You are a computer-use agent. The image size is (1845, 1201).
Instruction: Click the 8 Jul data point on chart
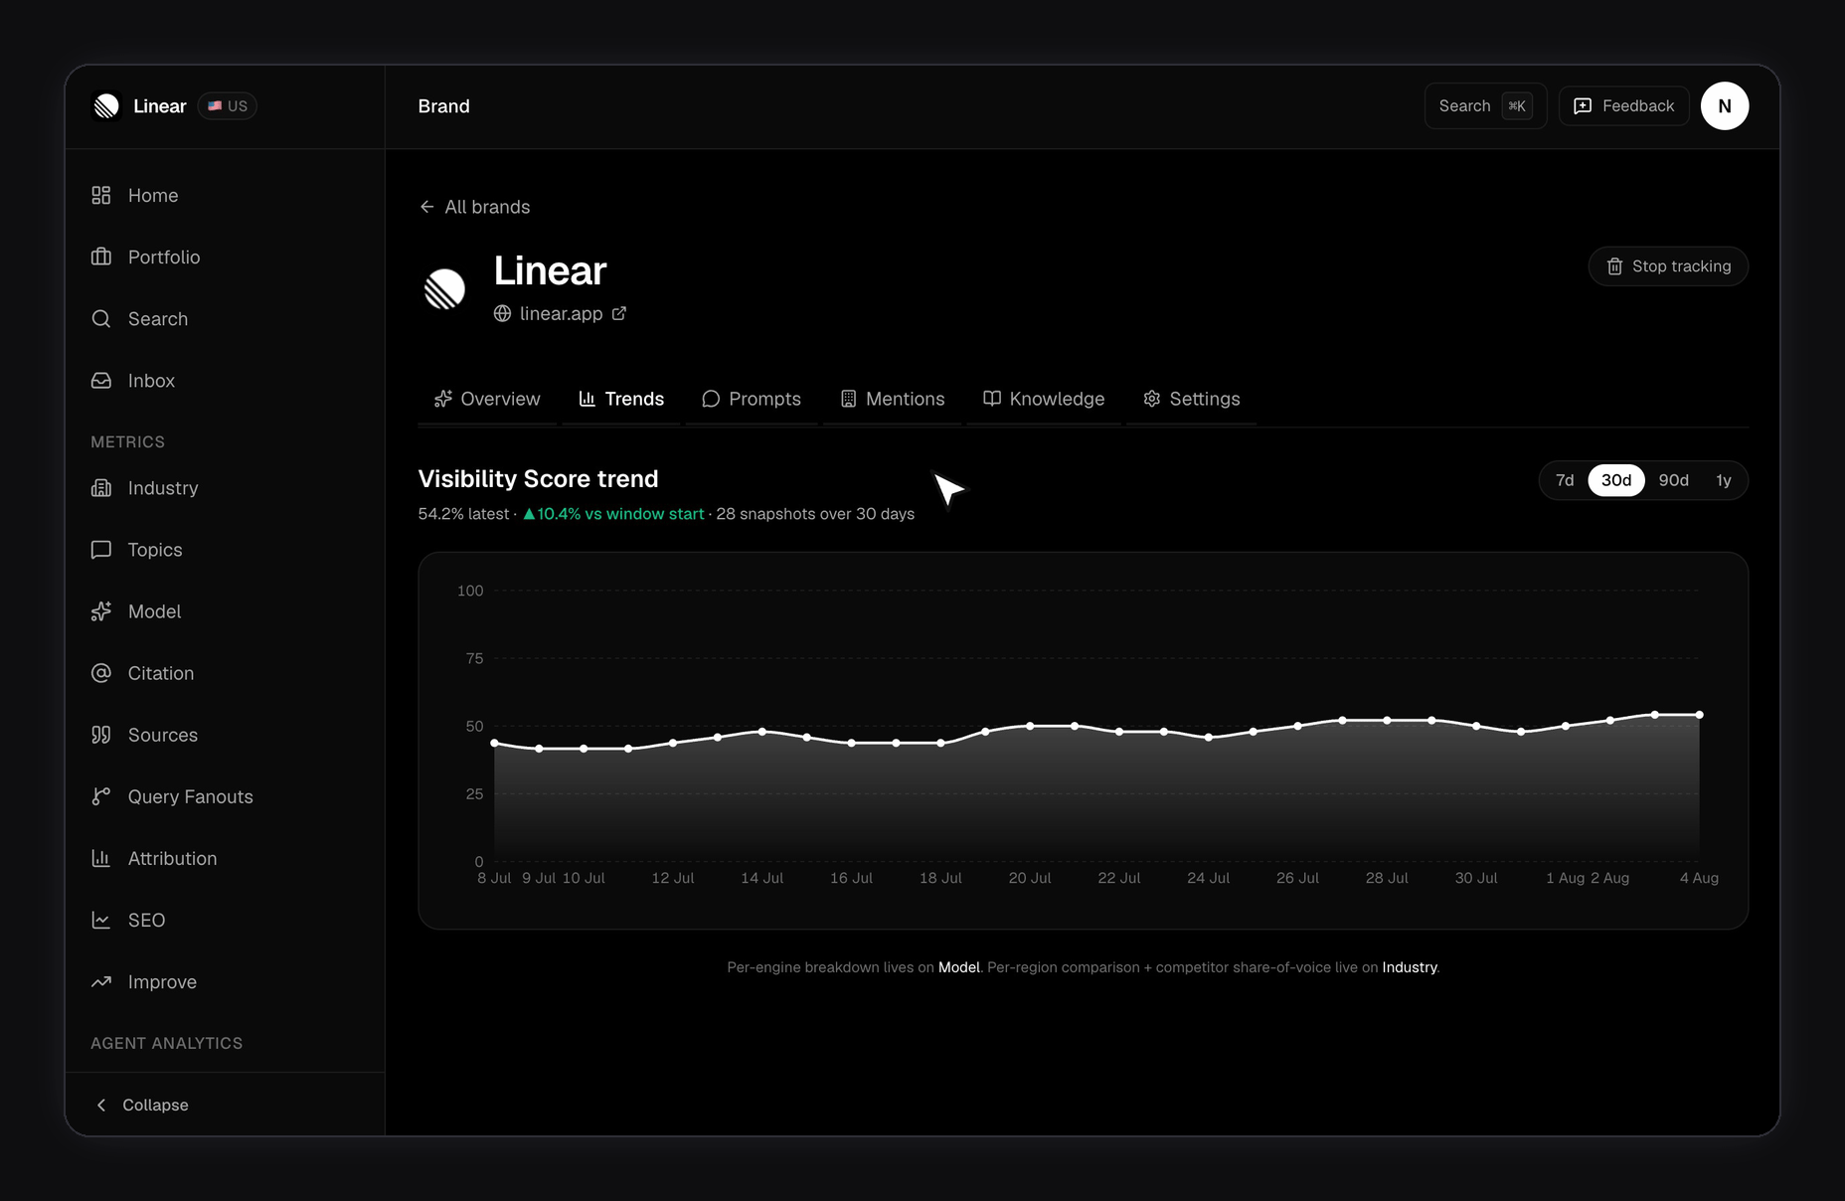pos(494,744)
